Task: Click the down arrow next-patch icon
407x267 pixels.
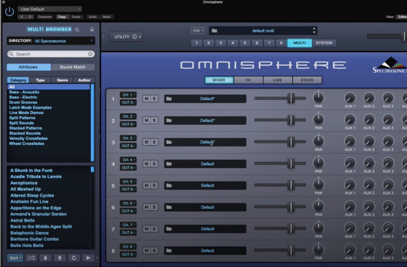Action: 45,258
